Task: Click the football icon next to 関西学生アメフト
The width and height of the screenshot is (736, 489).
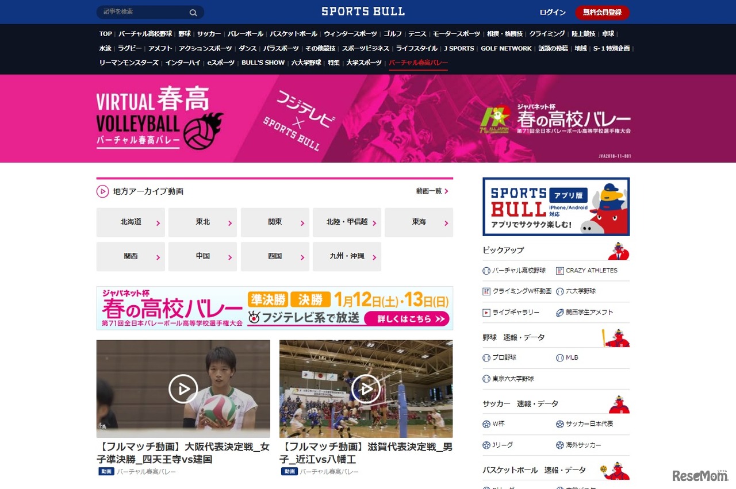Action: click(x=559, y=313)
